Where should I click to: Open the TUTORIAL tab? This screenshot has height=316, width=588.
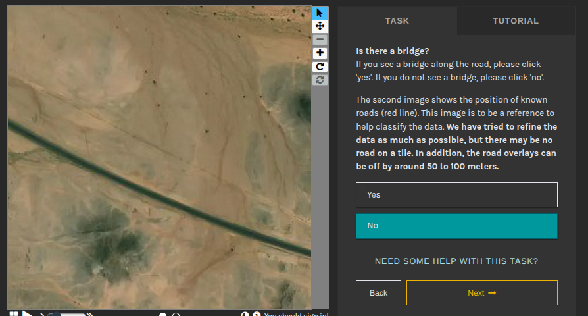pos(516,21)
